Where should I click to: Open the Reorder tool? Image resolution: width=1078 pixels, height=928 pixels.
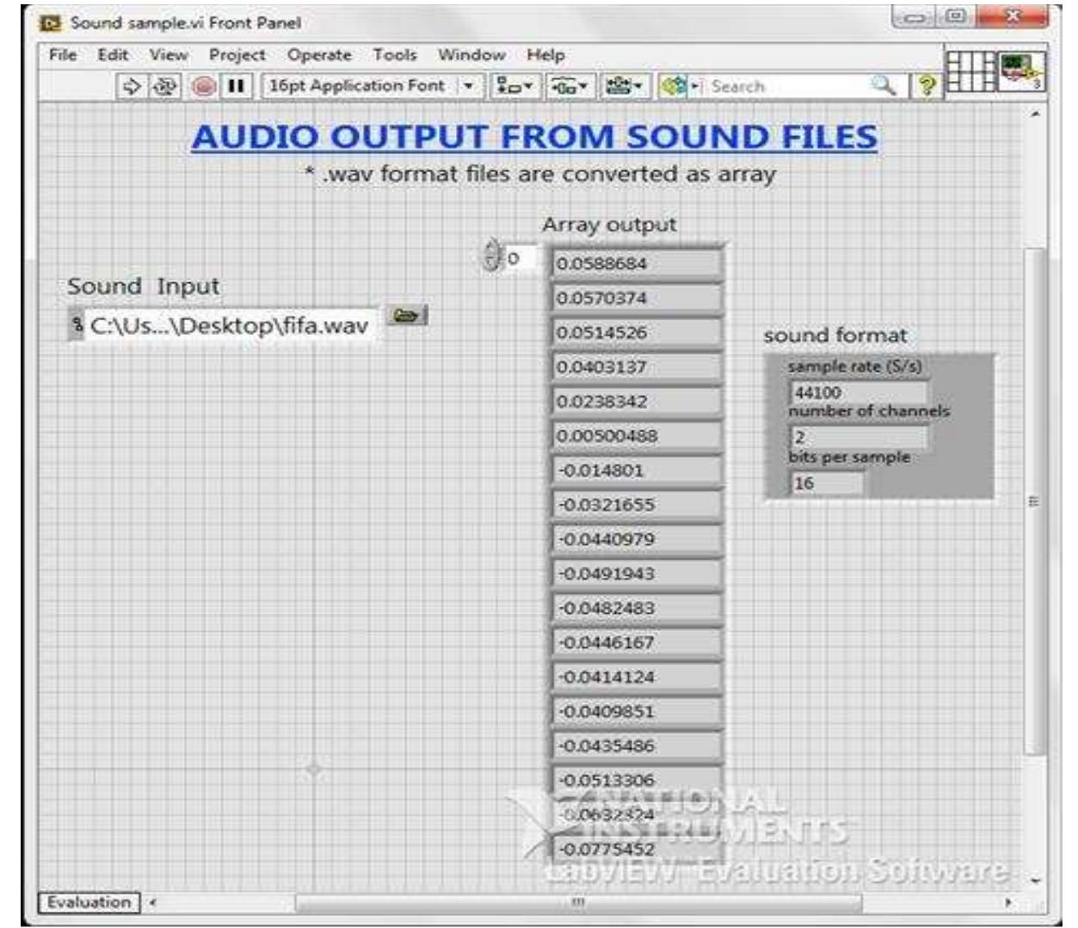click(679, 86)
